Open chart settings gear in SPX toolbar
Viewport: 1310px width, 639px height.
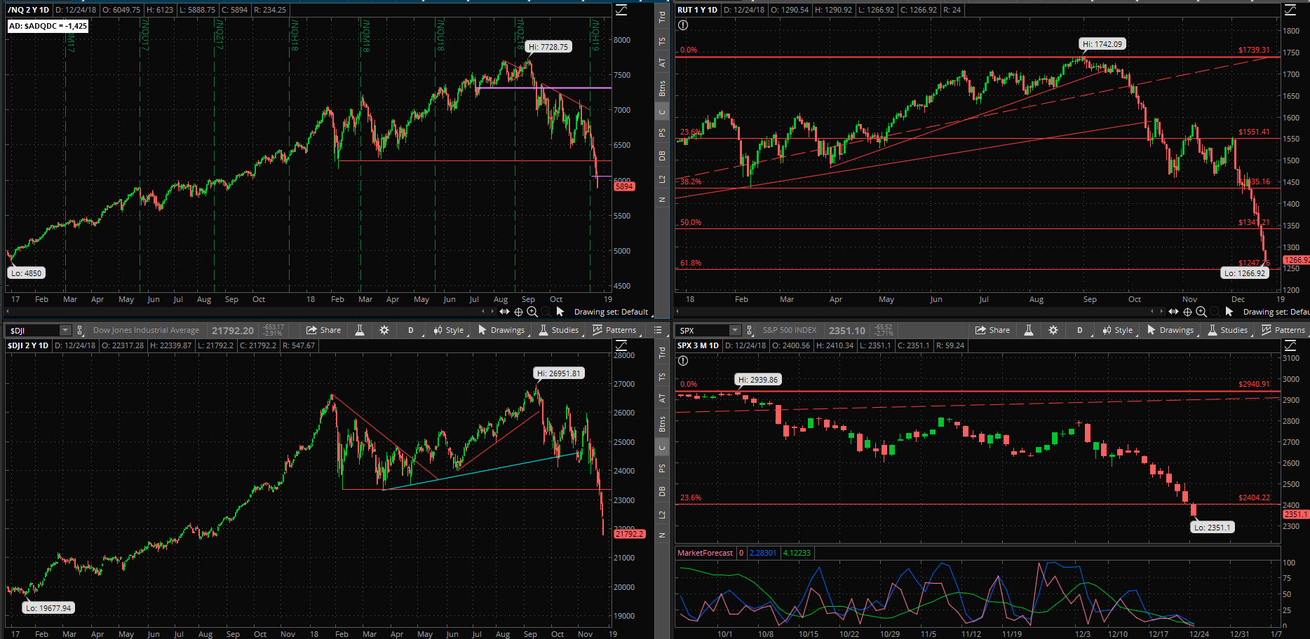tap(1053, 330)
